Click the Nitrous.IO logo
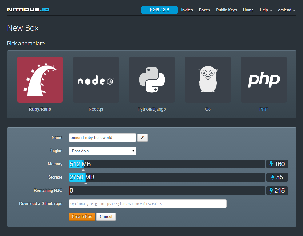 28,10
